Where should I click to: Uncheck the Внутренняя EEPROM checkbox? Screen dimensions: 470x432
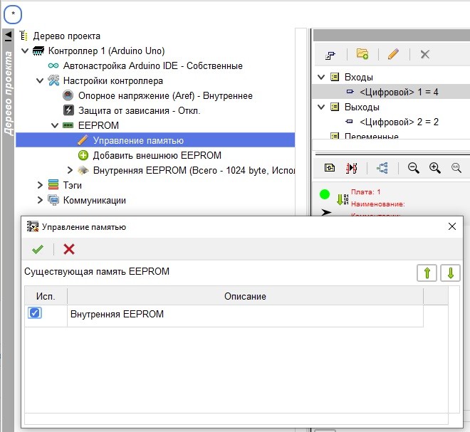[34, 313]
